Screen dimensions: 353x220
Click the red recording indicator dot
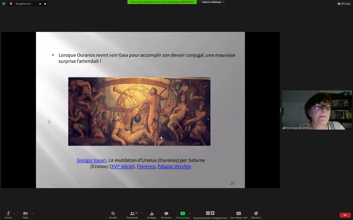point(11,3)
